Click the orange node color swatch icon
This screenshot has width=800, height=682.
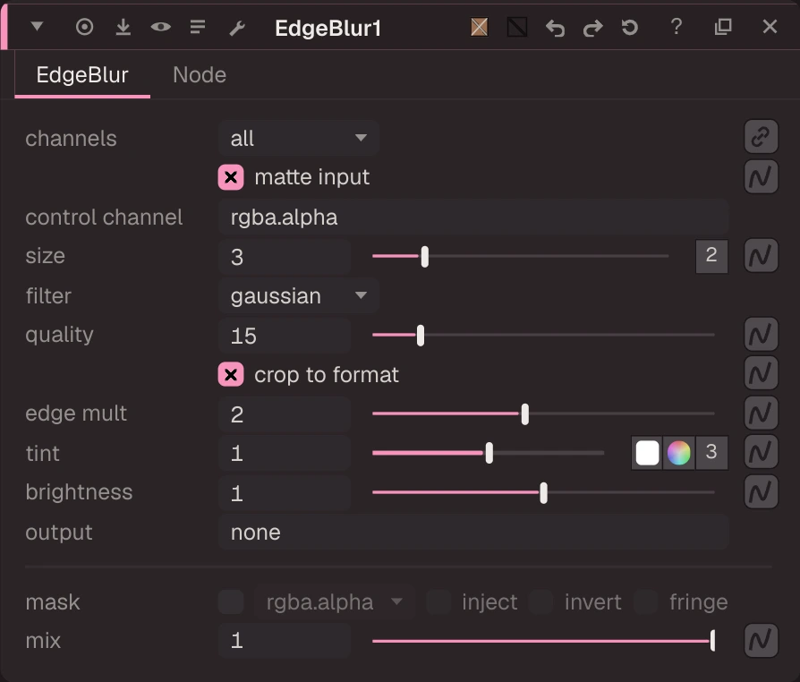coord(479,27)
